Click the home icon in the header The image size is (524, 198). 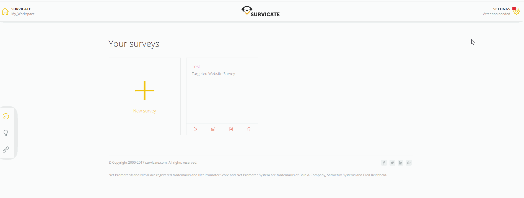[x=5, y=11]
